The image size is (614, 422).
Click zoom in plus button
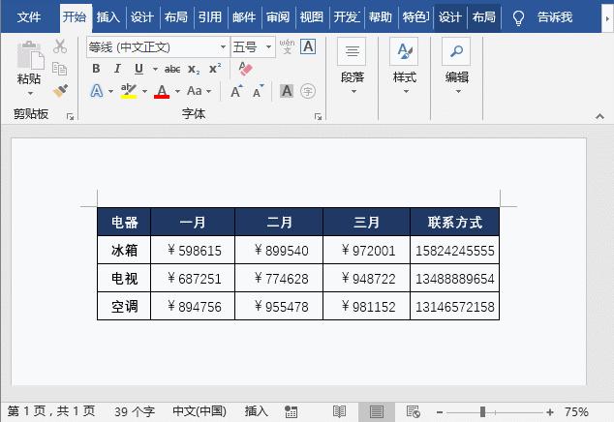click(x=550, y=412)
